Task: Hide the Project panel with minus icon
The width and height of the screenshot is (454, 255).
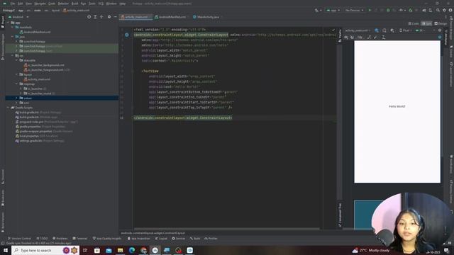Action: click(x=115, y=17)
